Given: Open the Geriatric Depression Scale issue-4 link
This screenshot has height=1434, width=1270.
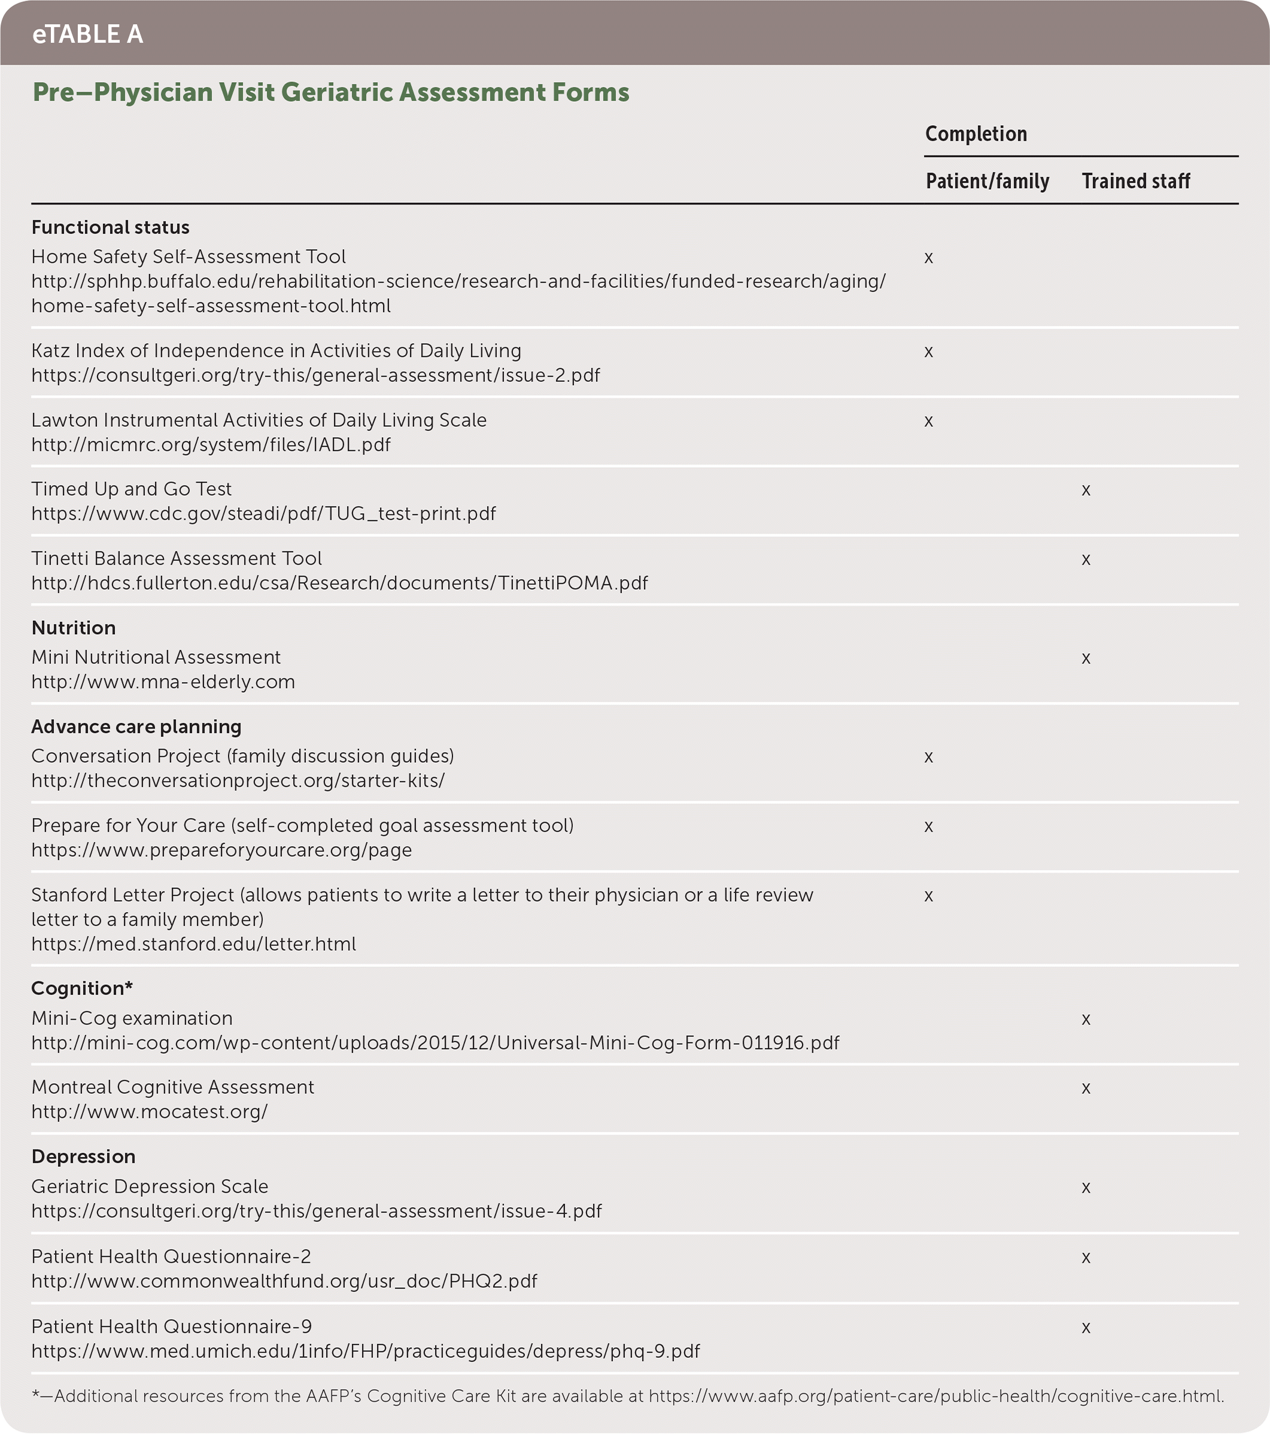Looking at the screenshot, I should [316, 1212].
